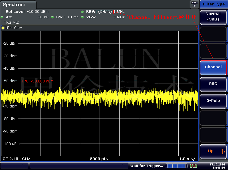Click the date and time display
The height and width of the screenshot is (170, 228).
click(x=217, y=166)
